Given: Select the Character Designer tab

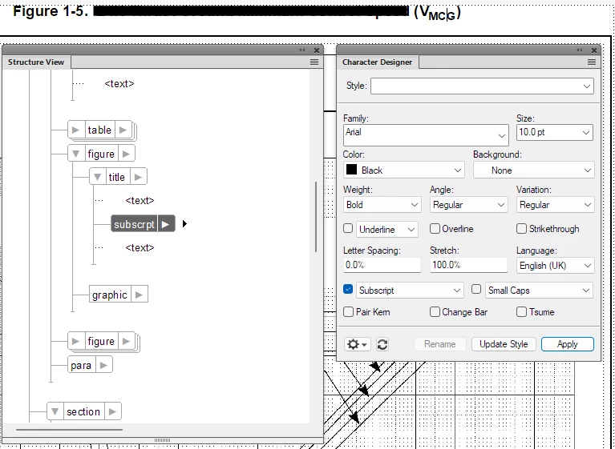Looking at the screenshot, I should pyautogui.click(x=377, y=62).
